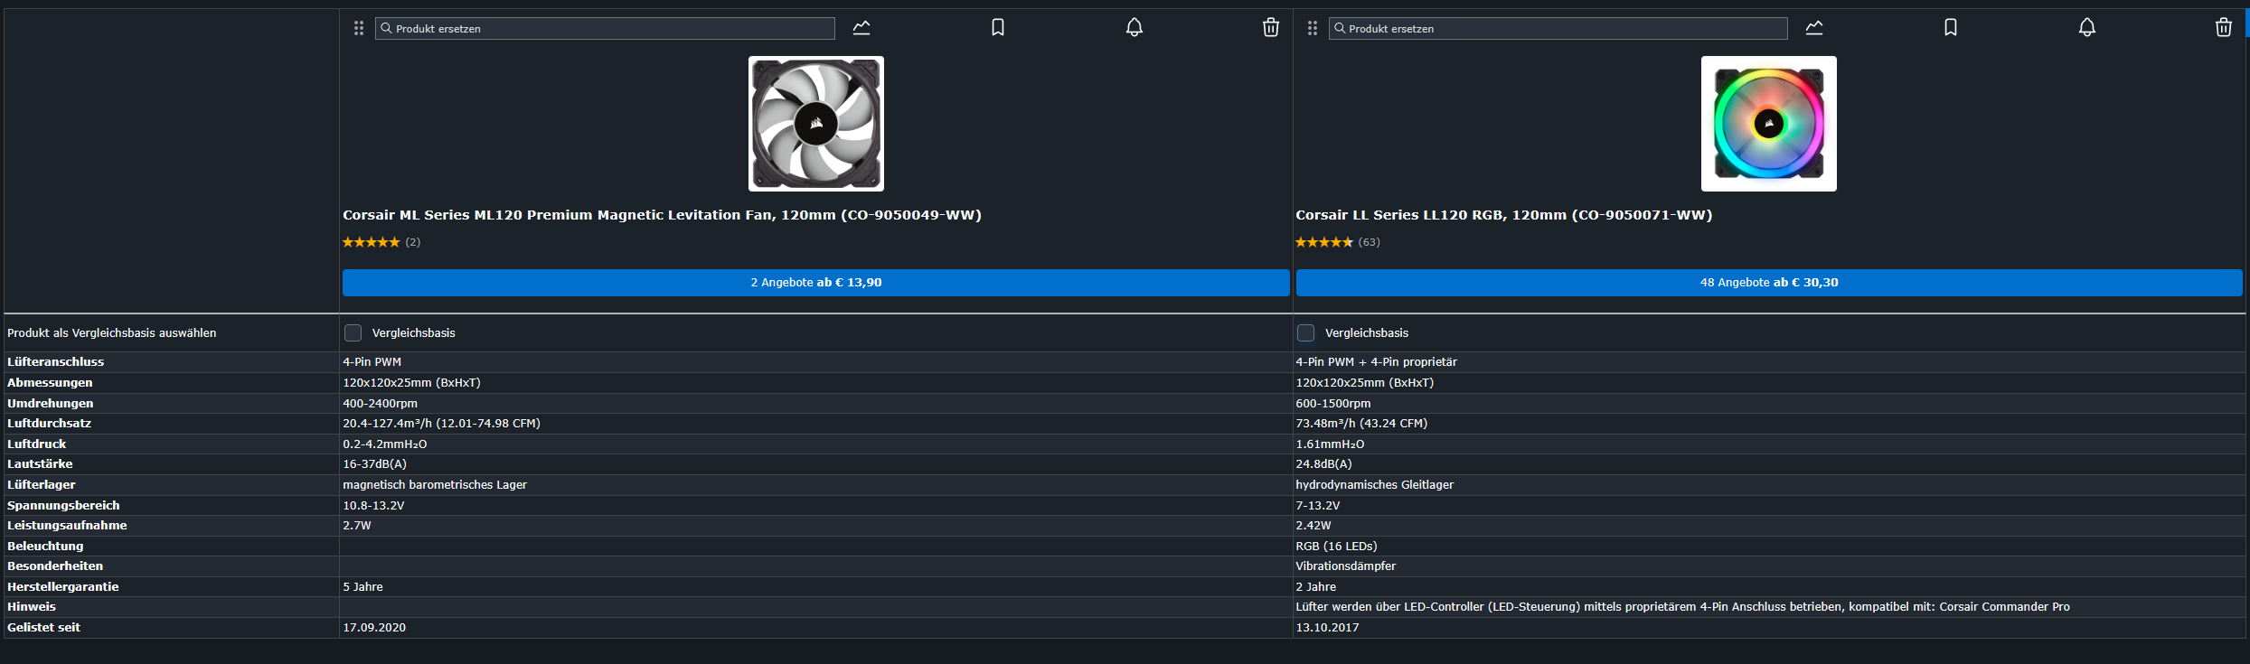The height and width of the screenshot is (664, 2250).
Task: Click 'hydrodynamisches Gleitlager' cell
Action: [1375, 485]
